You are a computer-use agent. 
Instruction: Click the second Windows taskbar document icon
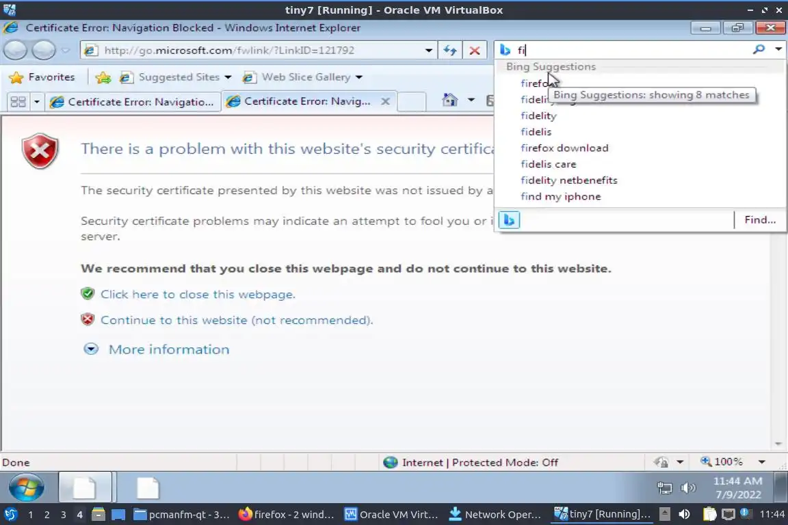[x=147, y=487]
